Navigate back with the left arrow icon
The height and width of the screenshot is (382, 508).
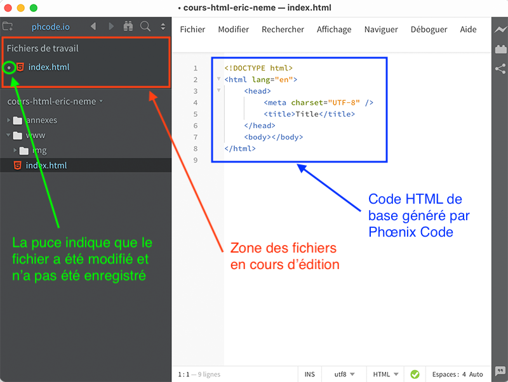coord(93,27)
